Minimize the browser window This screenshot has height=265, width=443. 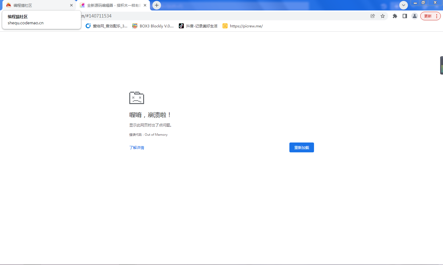point(415,3)
